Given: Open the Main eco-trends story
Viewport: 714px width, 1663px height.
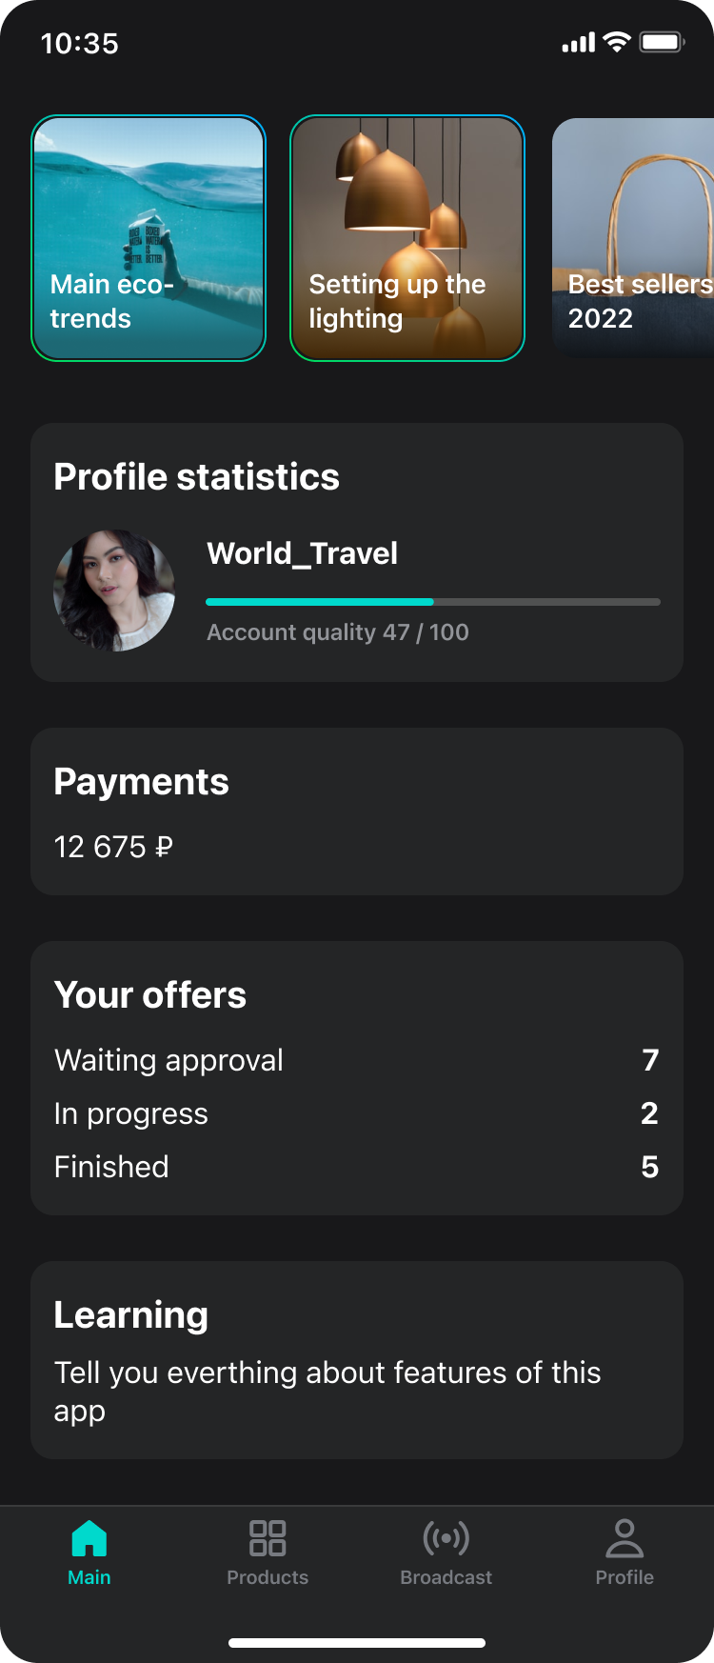Looking at the screenshot, I should 149,238.
